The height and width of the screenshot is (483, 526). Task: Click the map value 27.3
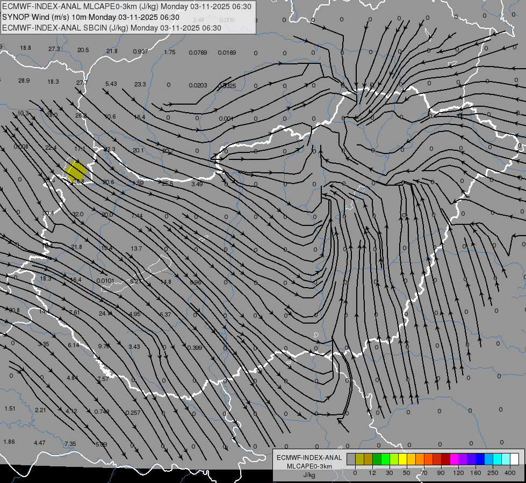pyautogui.click(x=54, y=49)
